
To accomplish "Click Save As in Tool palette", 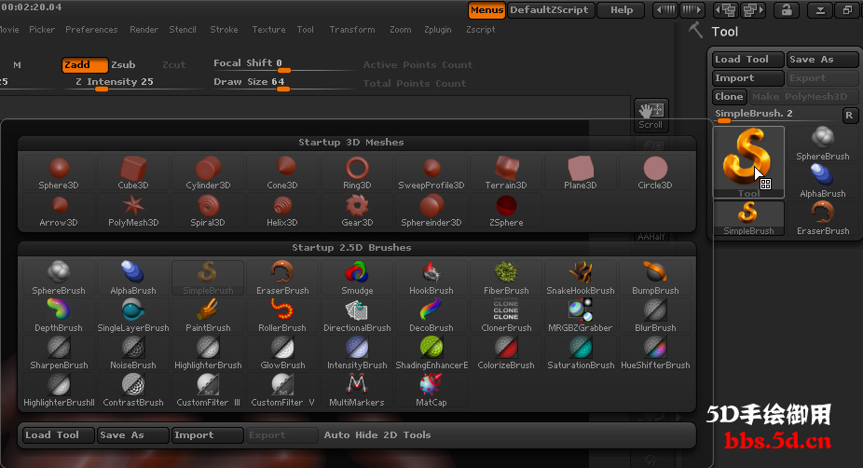I will [822, 60].
